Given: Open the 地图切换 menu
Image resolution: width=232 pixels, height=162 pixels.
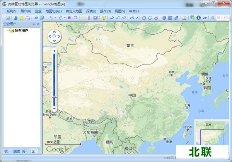Looking at the screenshot, I should click(x=53, y=11).
